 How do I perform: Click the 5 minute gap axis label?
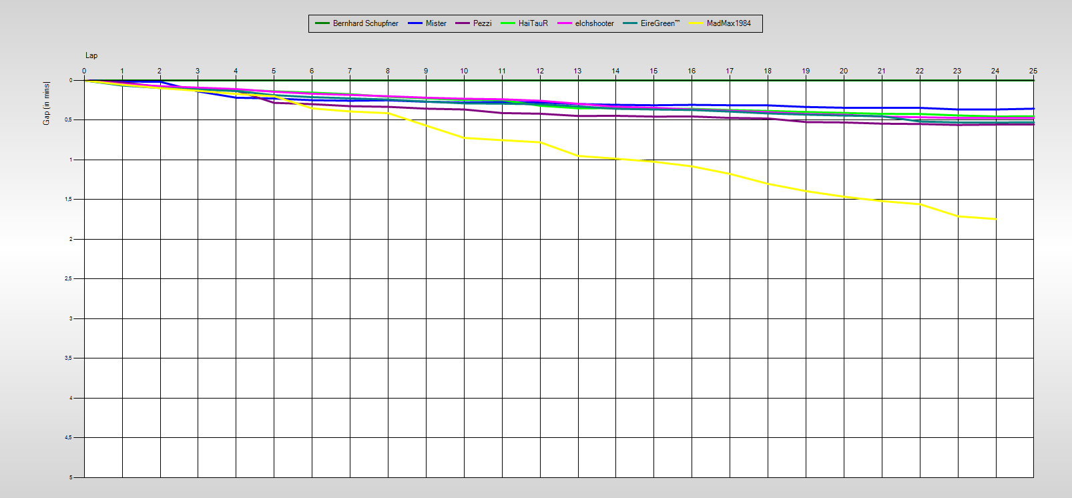click(x=71, y=477)
